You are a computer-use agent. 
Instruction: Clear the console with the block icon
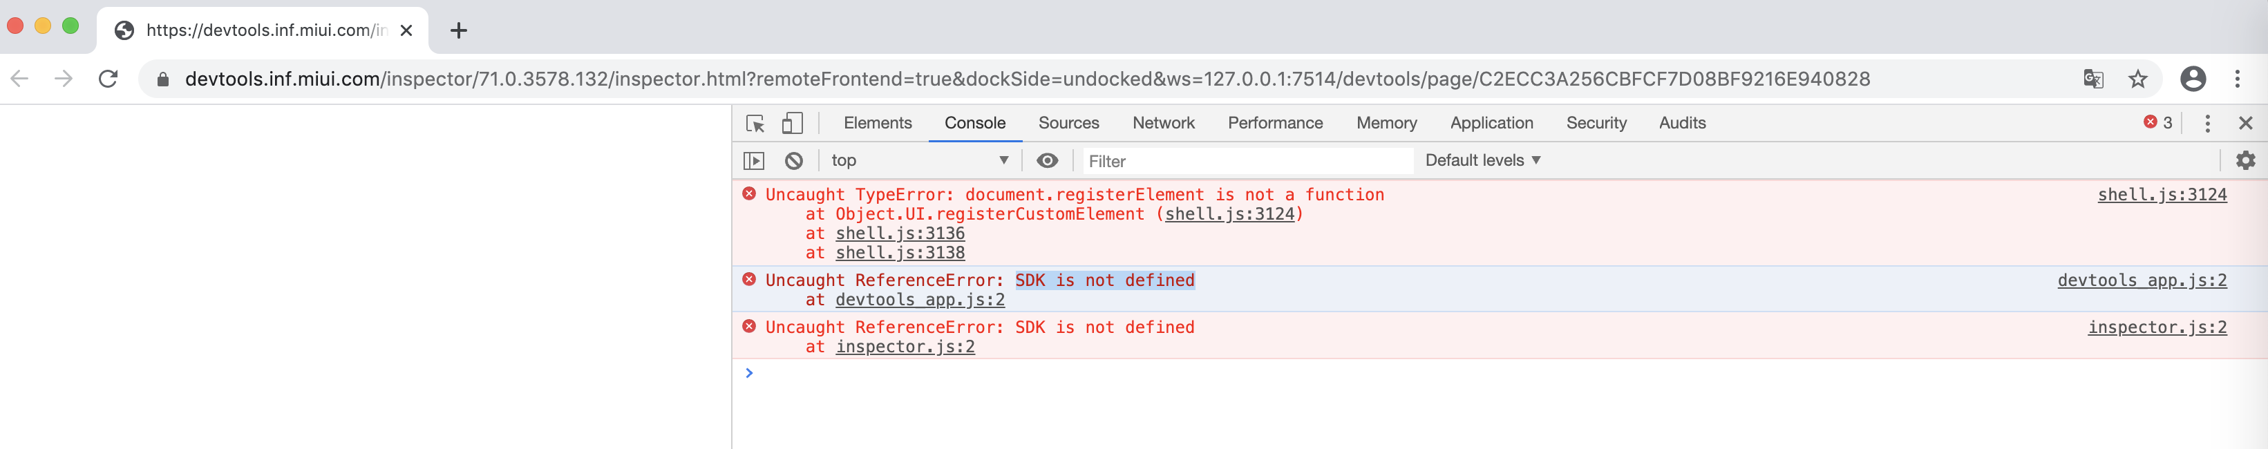click(793, 160)
